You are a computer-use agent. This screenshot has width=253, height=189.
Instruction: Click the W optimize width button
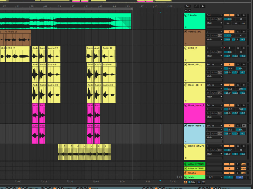pos(203,182)
